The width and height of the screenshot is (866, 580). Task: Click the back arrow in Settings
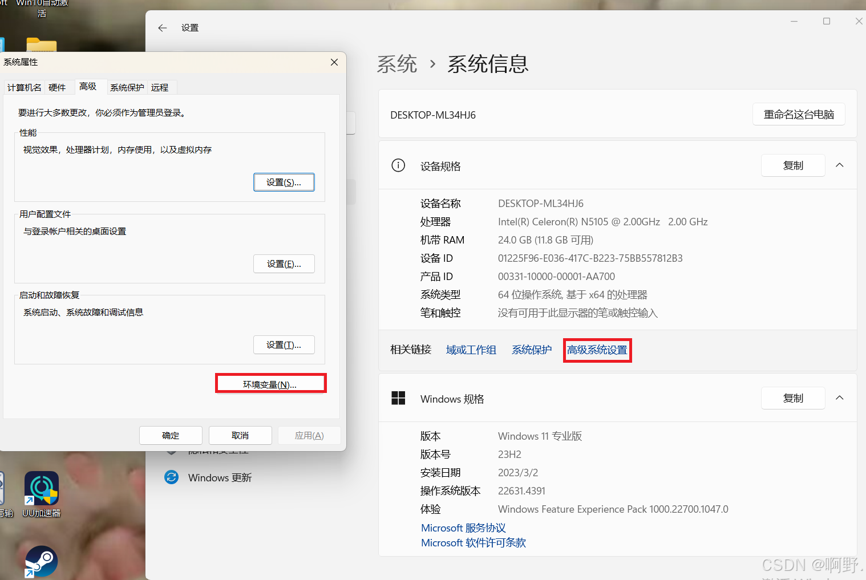click(x=162, y=27)
